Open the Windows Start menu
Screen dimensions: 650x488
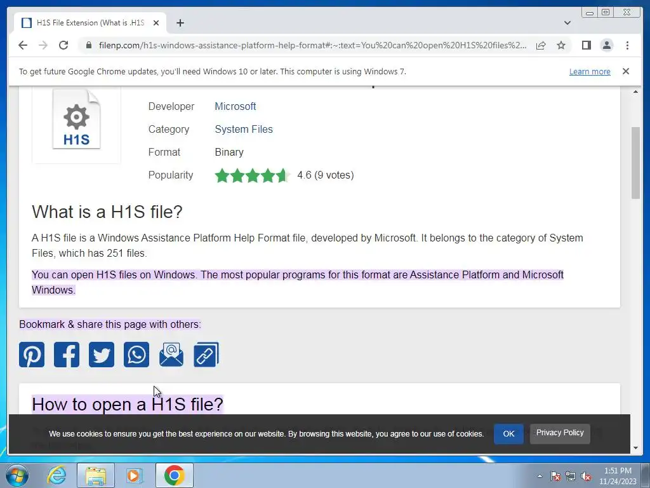(17, 475)
